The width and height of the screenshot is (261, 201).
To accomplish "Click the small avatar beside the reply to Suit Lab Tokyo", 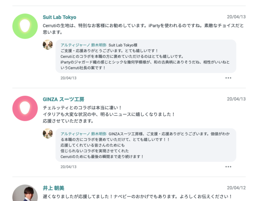I will [x=48, y=45].
